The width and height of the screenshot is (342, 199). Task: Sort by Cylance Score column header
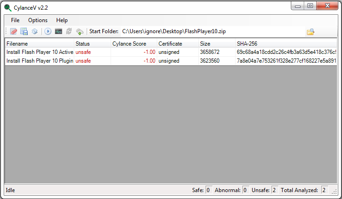[134, 44]
